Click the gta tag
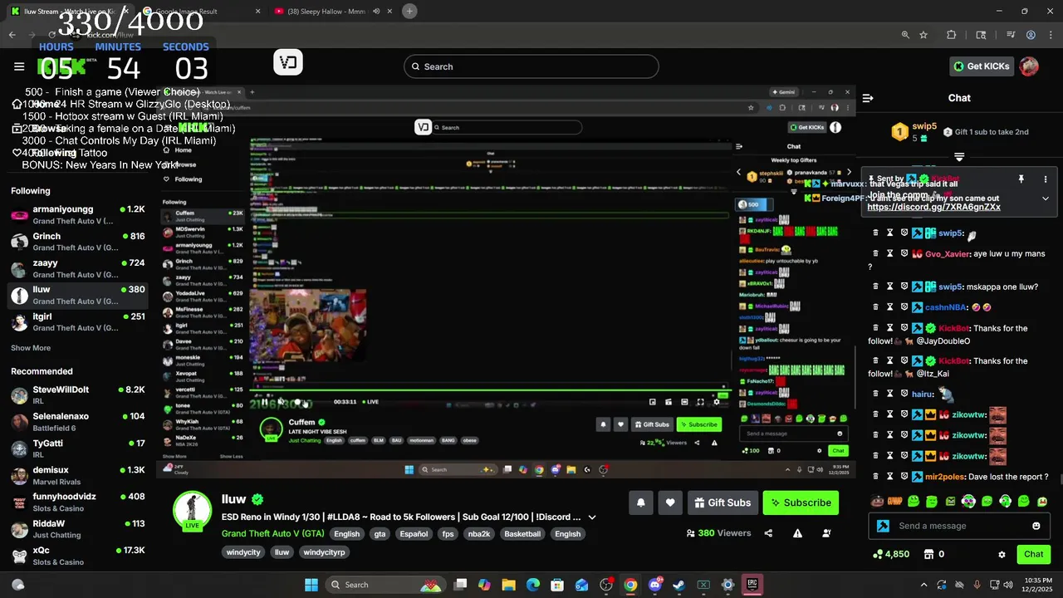 click(x=380, y=534)
